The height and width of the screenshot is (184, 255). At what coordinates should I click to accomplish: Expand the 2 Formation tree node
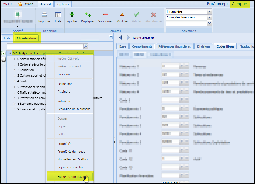[15, 70]
